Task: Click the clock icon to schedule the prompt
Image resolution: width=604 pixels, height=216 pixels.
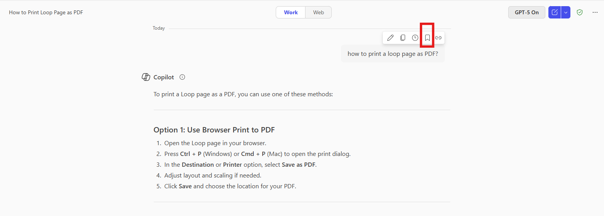Action: pos(415,38)
